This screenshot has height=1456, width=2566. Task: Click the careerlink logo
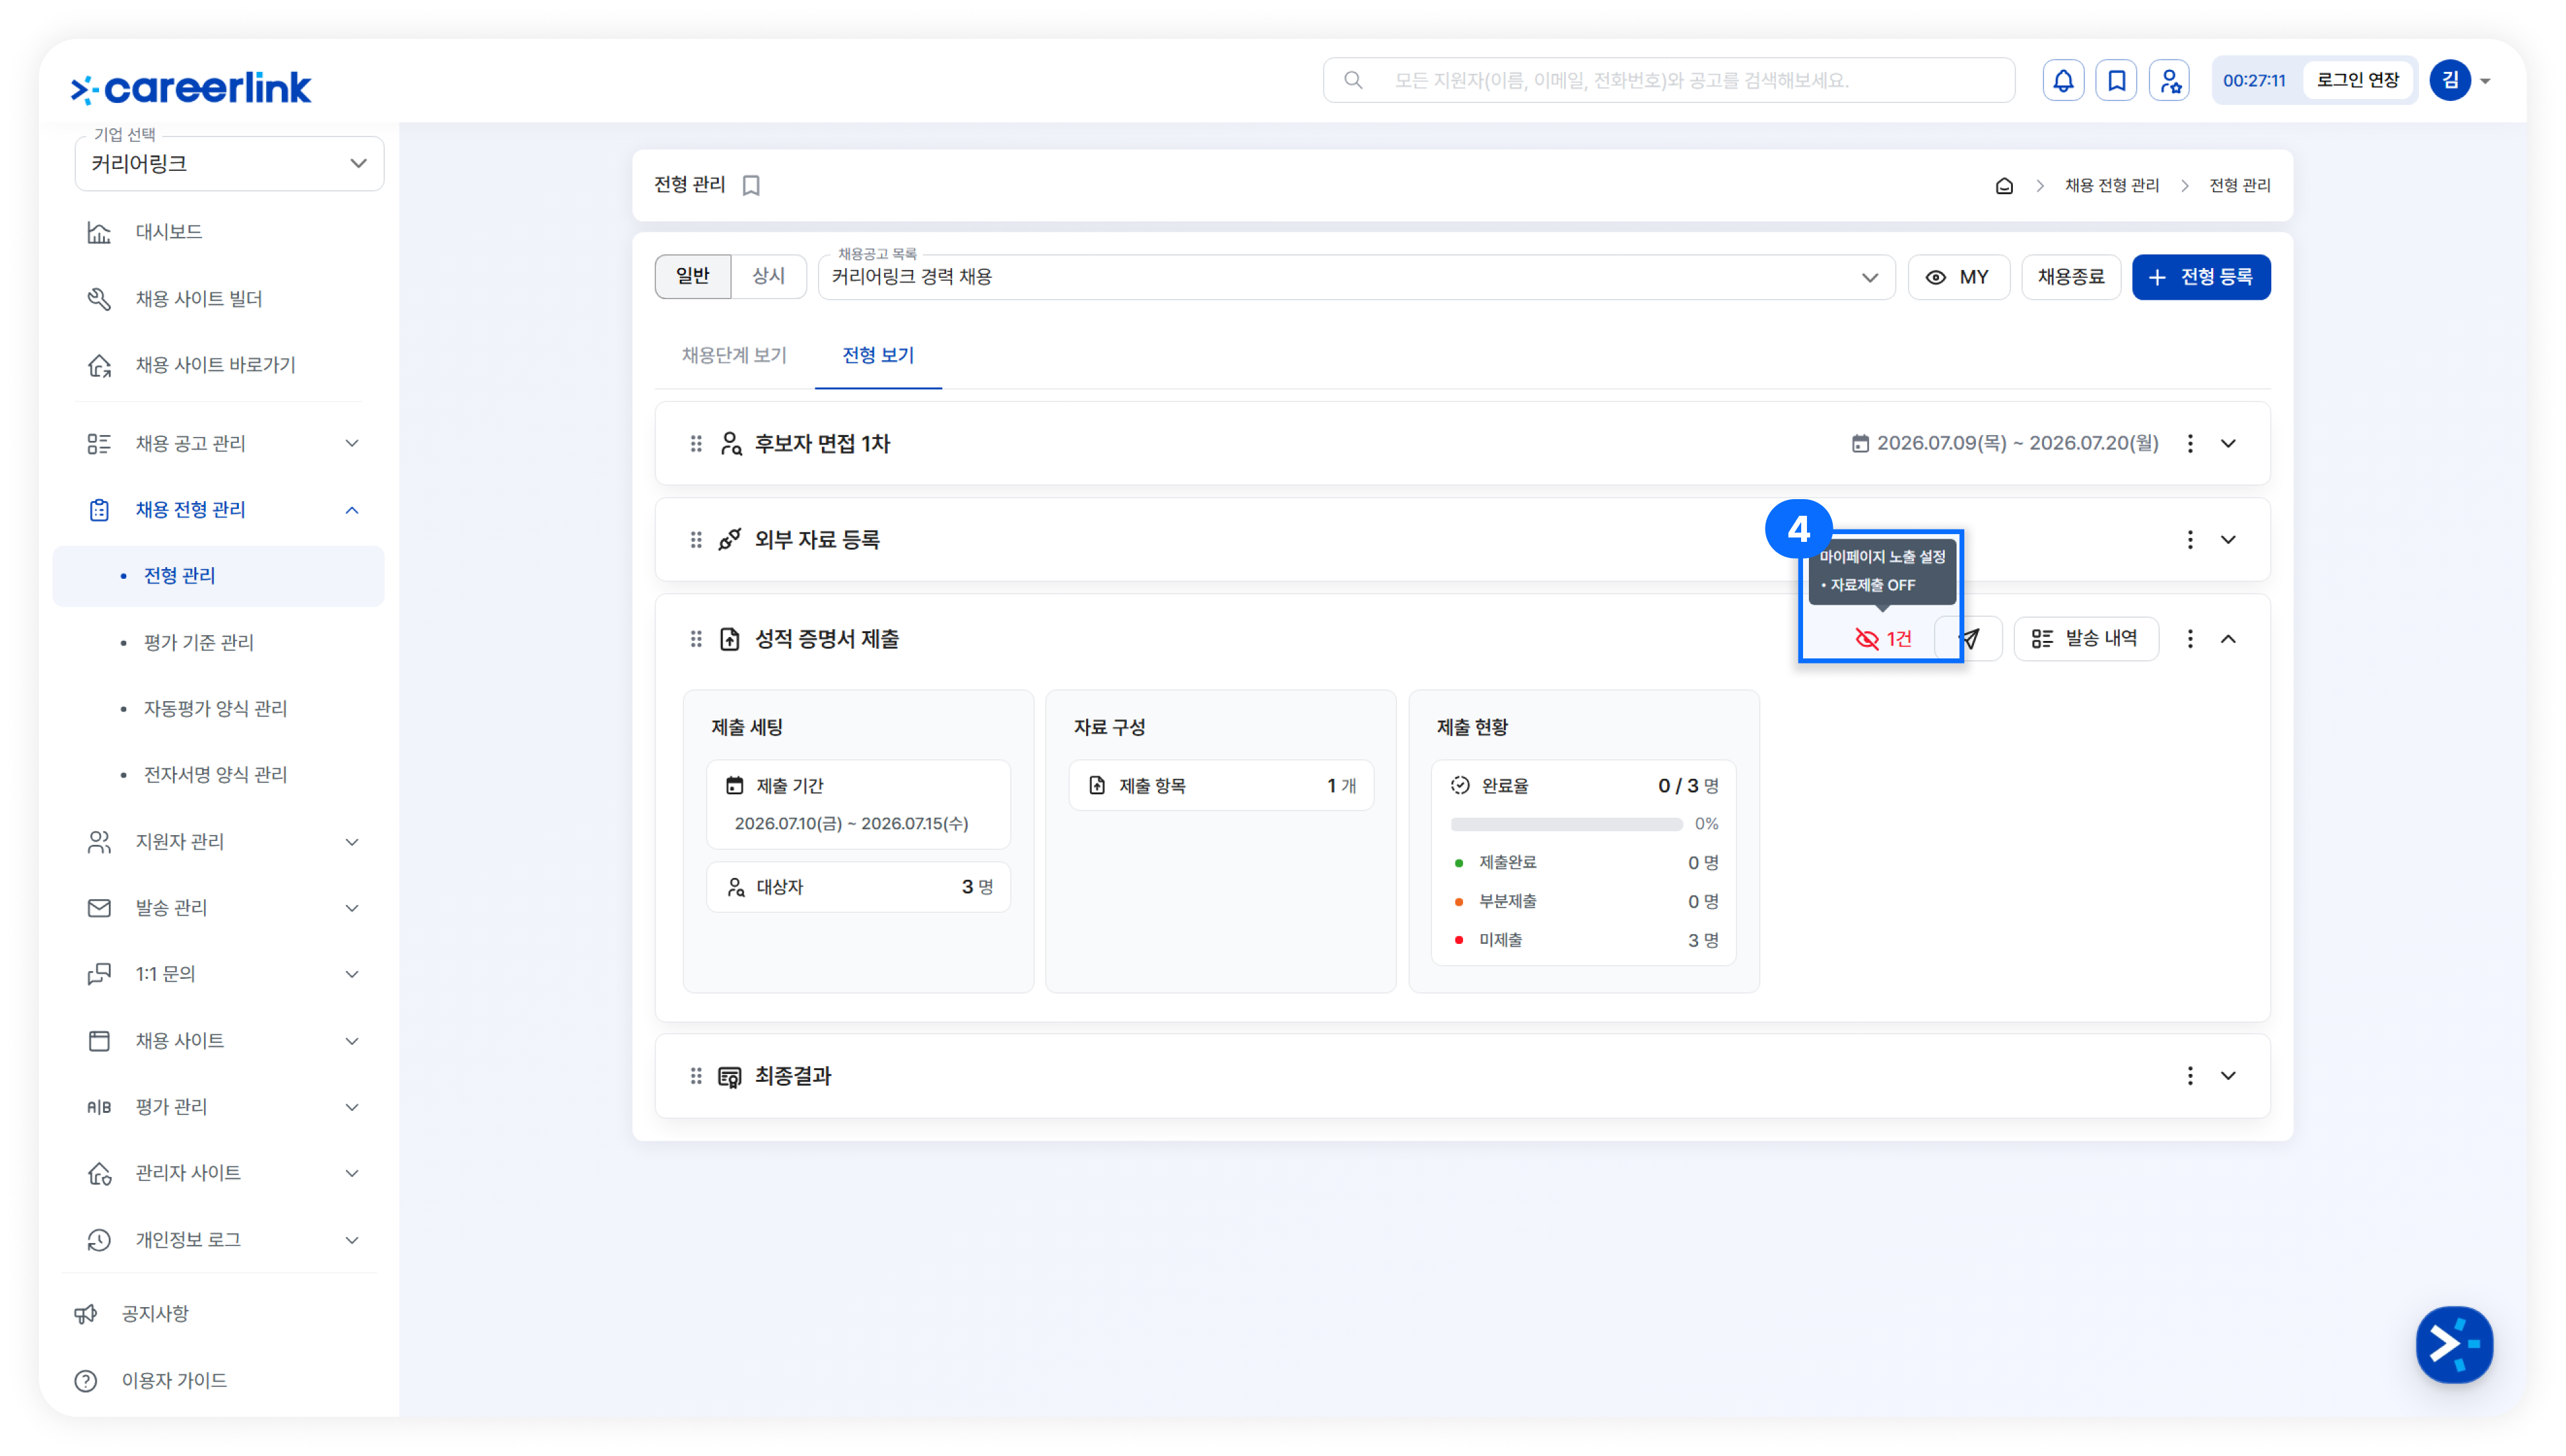pyautogui.click(x=190, y=88)
